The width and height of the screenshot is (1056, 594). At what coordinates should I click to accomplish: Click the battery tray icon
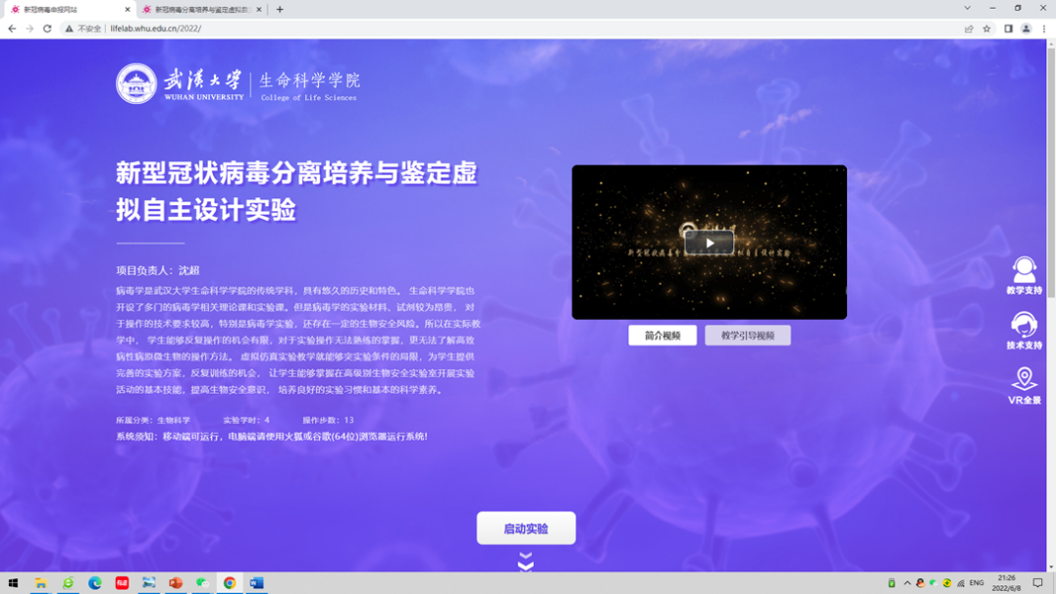coord(891,582)
